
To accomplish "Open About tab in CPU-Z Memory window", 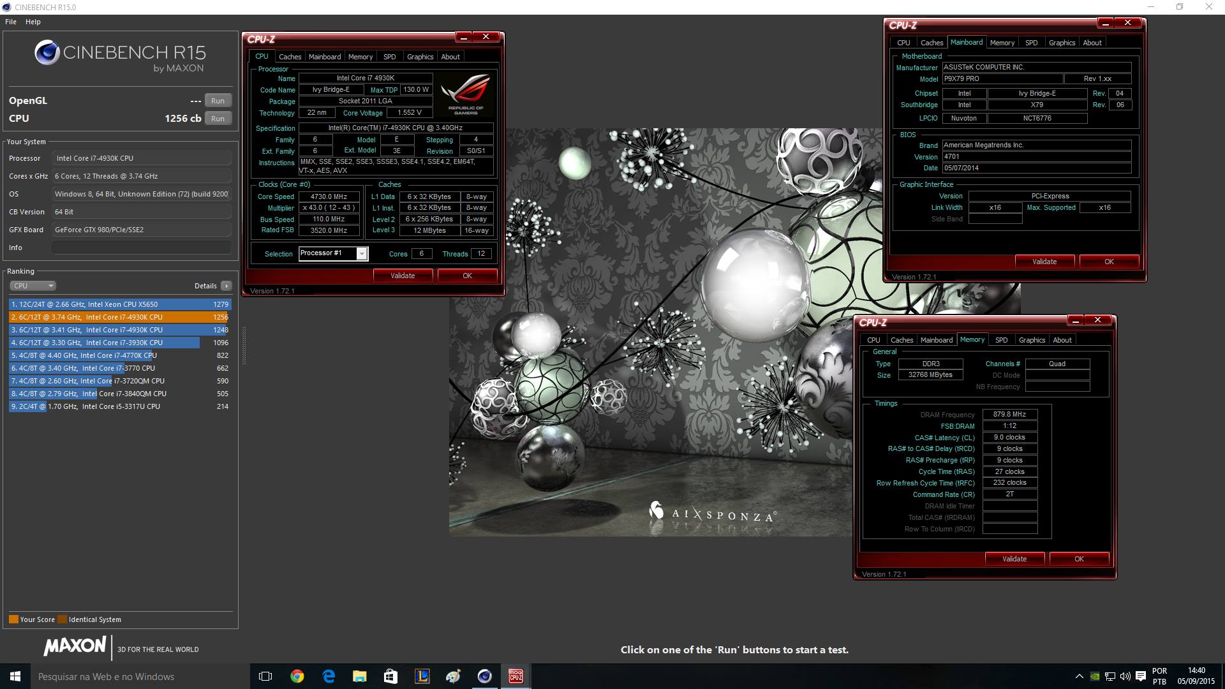I will (x=1062, y=340).
